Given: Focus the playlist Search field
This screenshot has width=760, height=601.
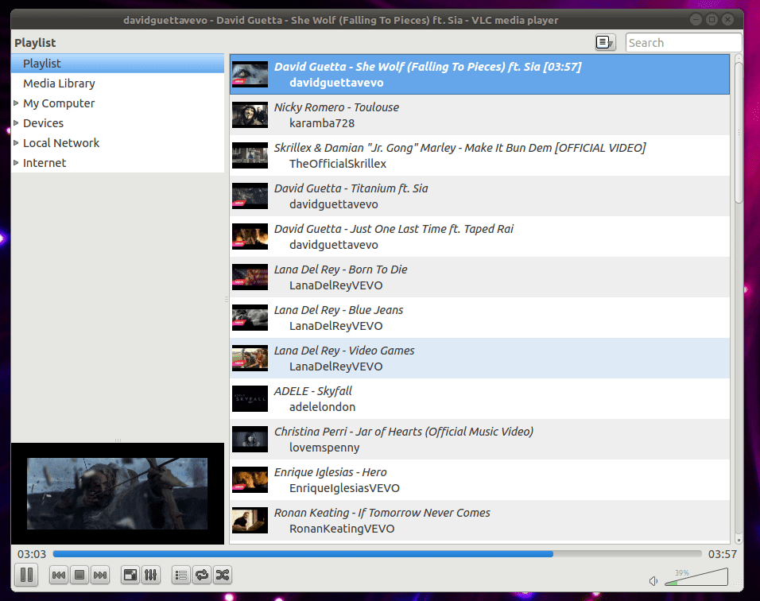Looking at the screenshot, I should pos(684,43).
